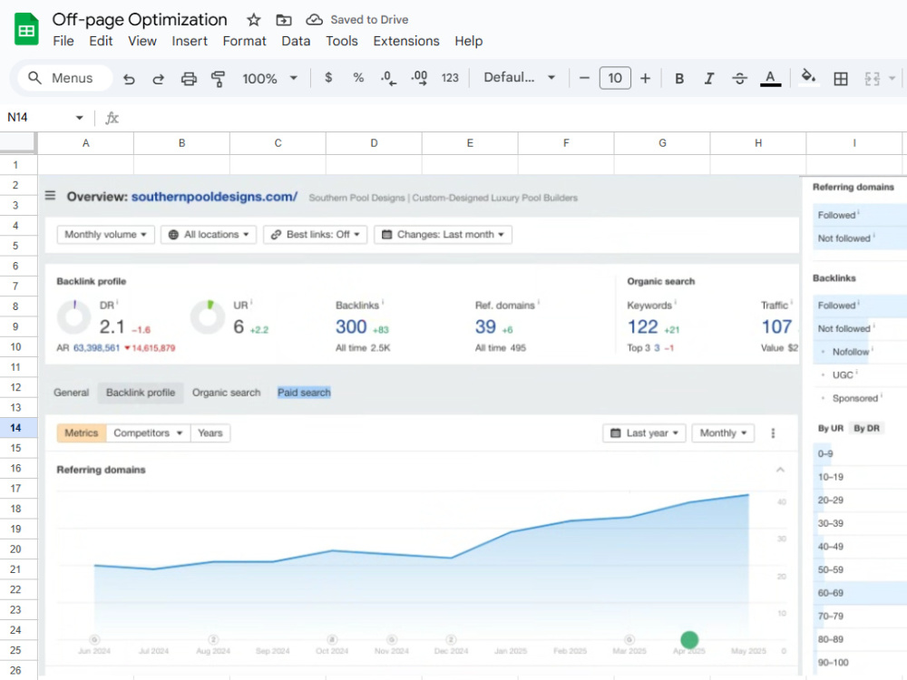
Task: Open the Competitors dropdown
Action: [148, 433]
